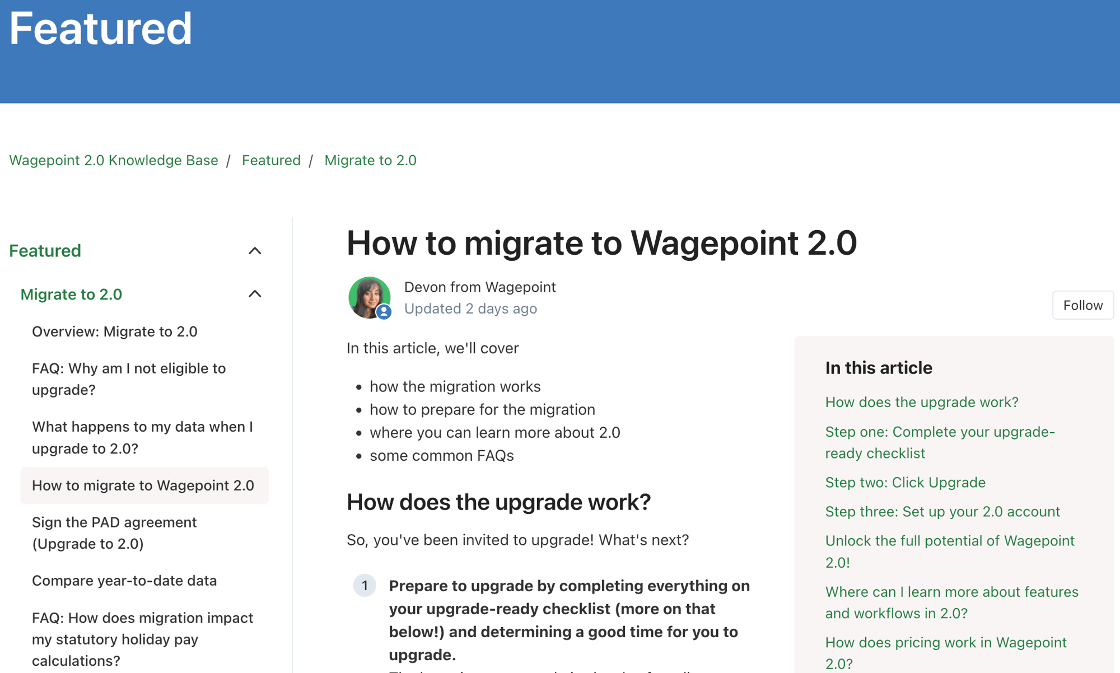Click the Follow button
This screenshot has height=673, width=1120.
(1083, 305)
